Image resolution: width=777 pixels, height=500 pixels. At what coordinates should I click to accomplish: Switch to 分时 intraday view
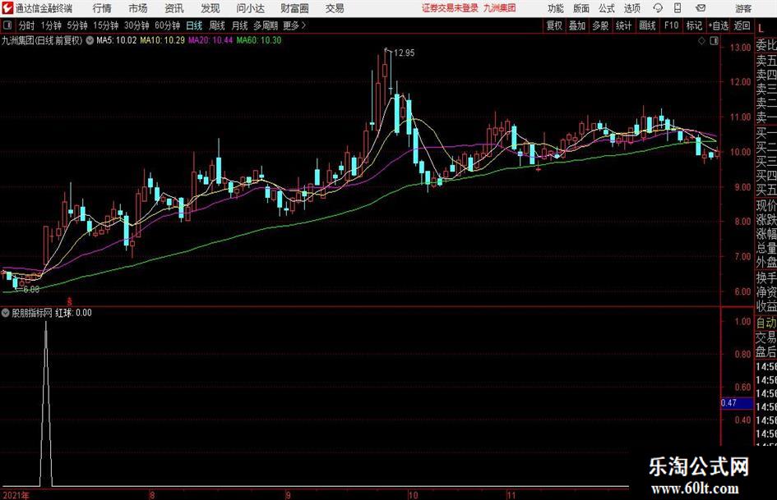pos(27,25)
